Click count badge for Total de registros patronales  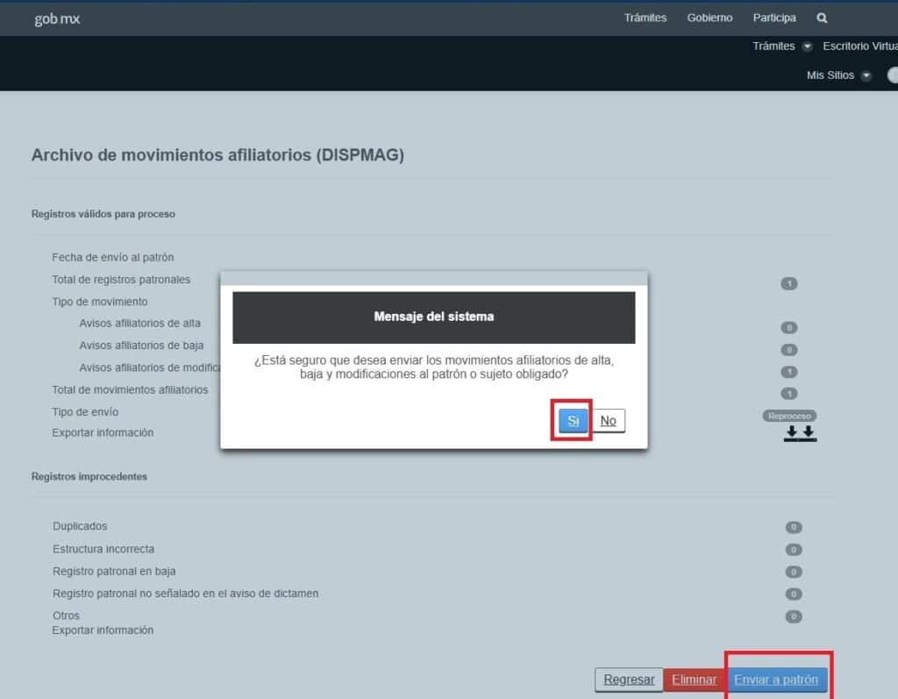coord(788,283)
